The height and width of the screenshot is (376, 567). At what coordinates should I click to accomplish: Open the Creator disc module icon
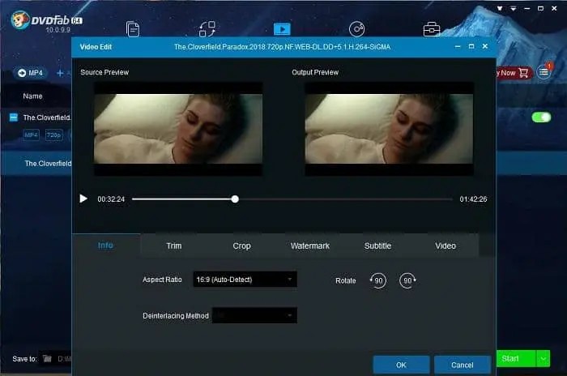coord(356,29)
